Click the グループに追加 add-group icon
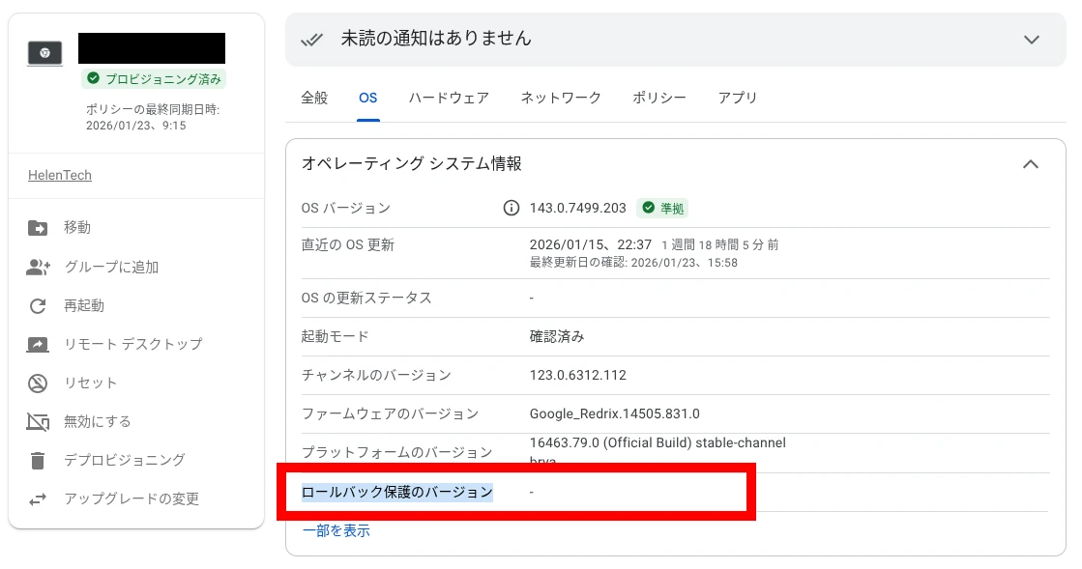 click(x=38, y=268)
